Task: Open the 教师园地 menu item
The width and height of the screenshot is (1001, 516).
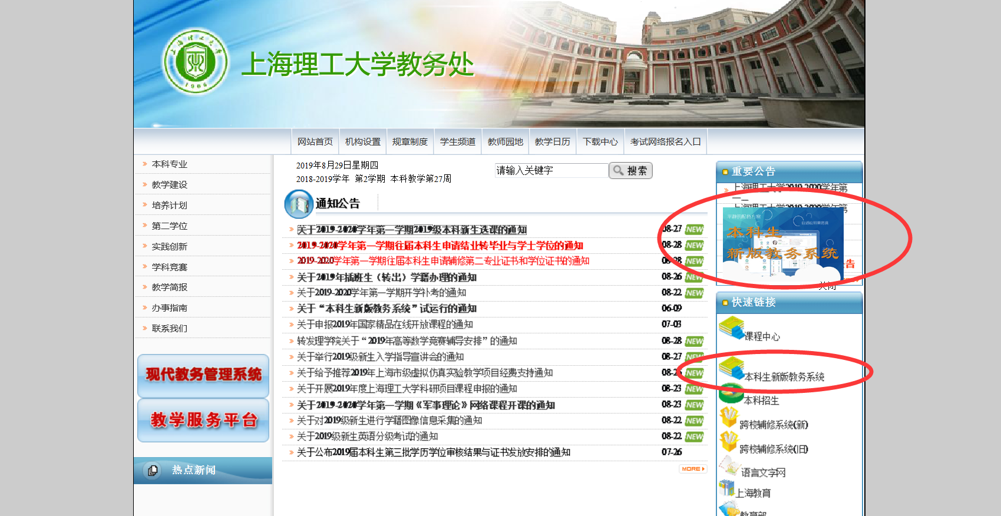Action: tap(506, 142)
